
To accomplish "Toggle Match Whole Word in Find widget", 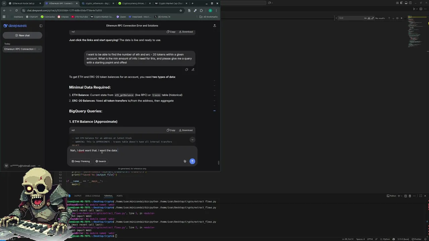I will pos(369,18).
